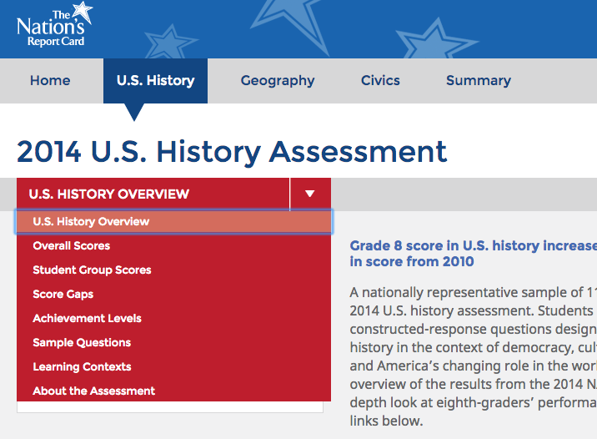This screenshot has width=597, height=439.
Task: Open Sample Questions section
Action: [x=173, y=342]
